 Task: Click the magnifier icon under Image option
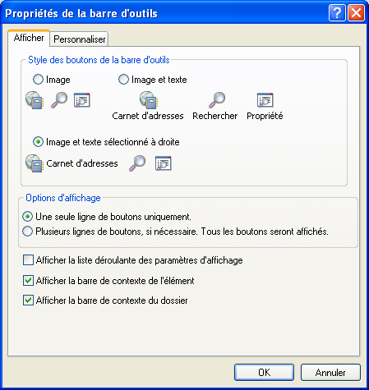point(59,100)
